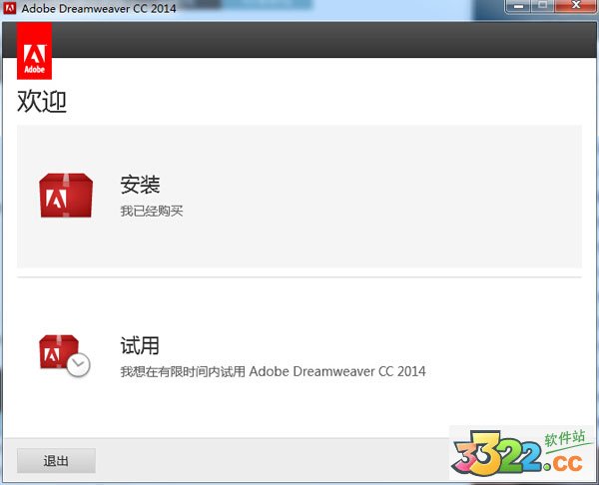Click empty area right of the trial option

coord(499,339)
